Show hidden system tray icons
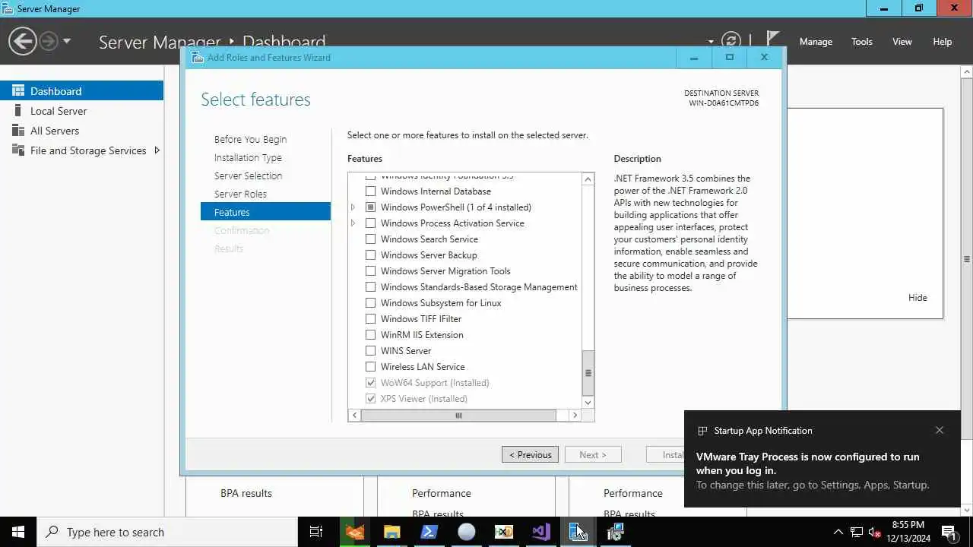The width and height of the screenshot is (973, 547). point(838,532)
